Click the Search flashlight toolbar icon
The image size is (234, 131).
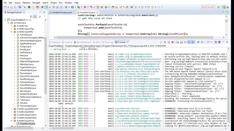click(121, 7)
